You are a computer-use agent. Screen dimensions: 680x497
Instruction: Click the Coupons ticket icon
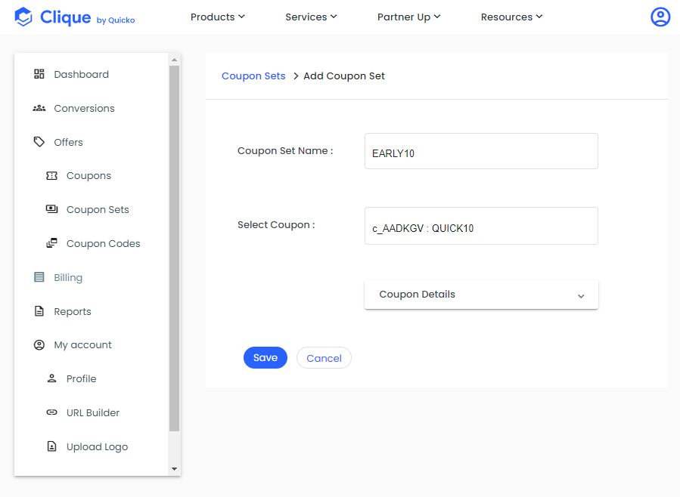pyautogui.click(x=51, y=176)
